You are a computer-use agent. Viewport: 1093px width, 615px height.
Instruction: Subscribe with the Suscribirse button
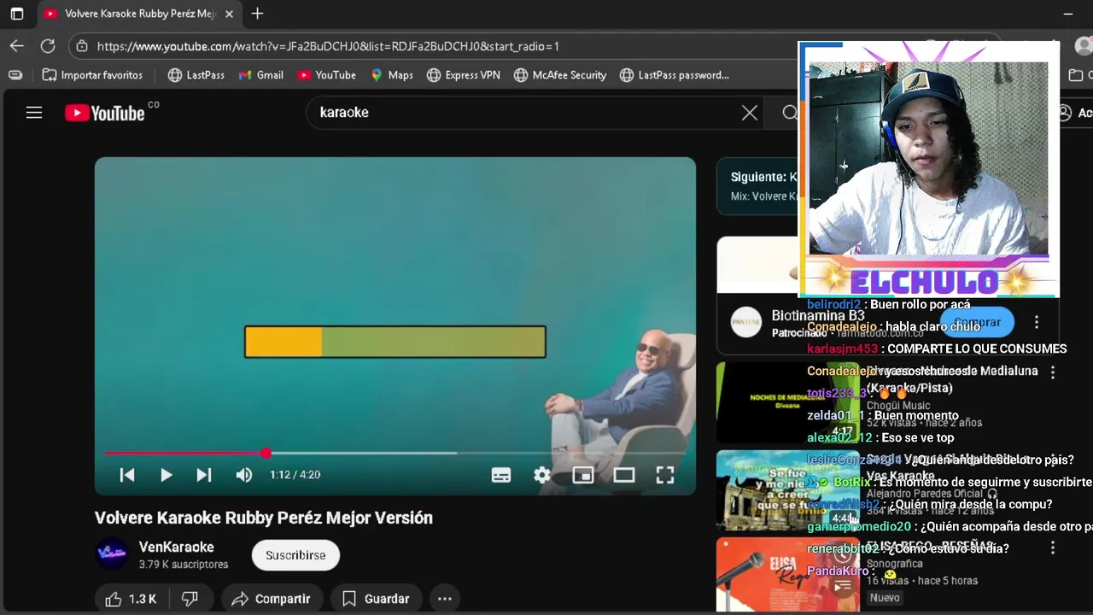point(295,555)
